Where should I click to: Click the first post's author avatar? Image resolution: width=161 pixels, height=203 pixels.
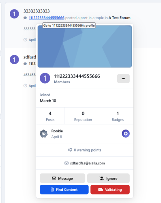14,14
